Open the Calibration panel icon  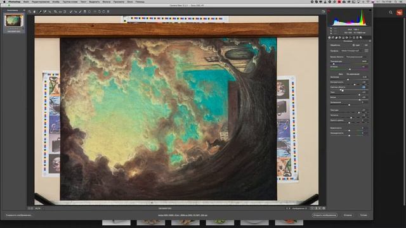(354, 37)
